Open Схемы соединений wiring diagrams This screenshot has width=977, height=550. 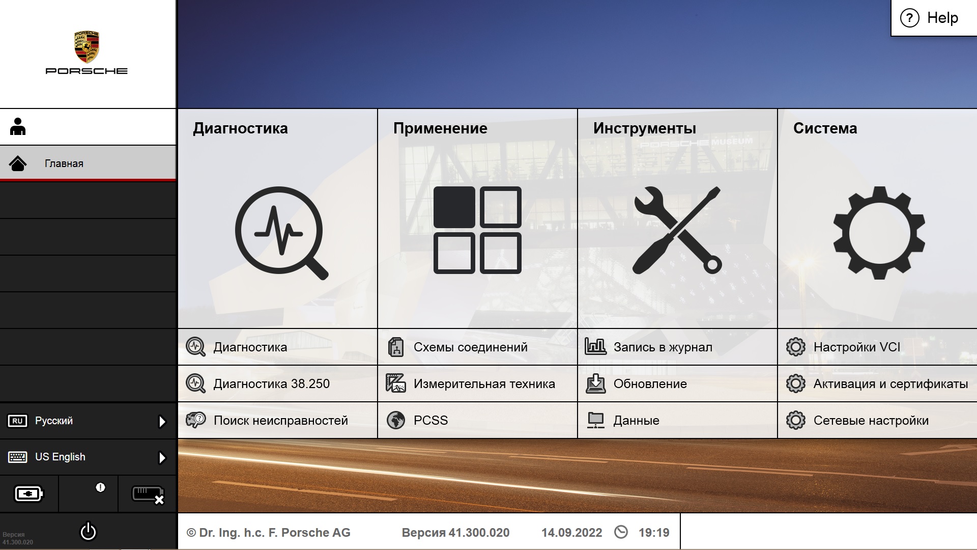click(x=470, y=347)
